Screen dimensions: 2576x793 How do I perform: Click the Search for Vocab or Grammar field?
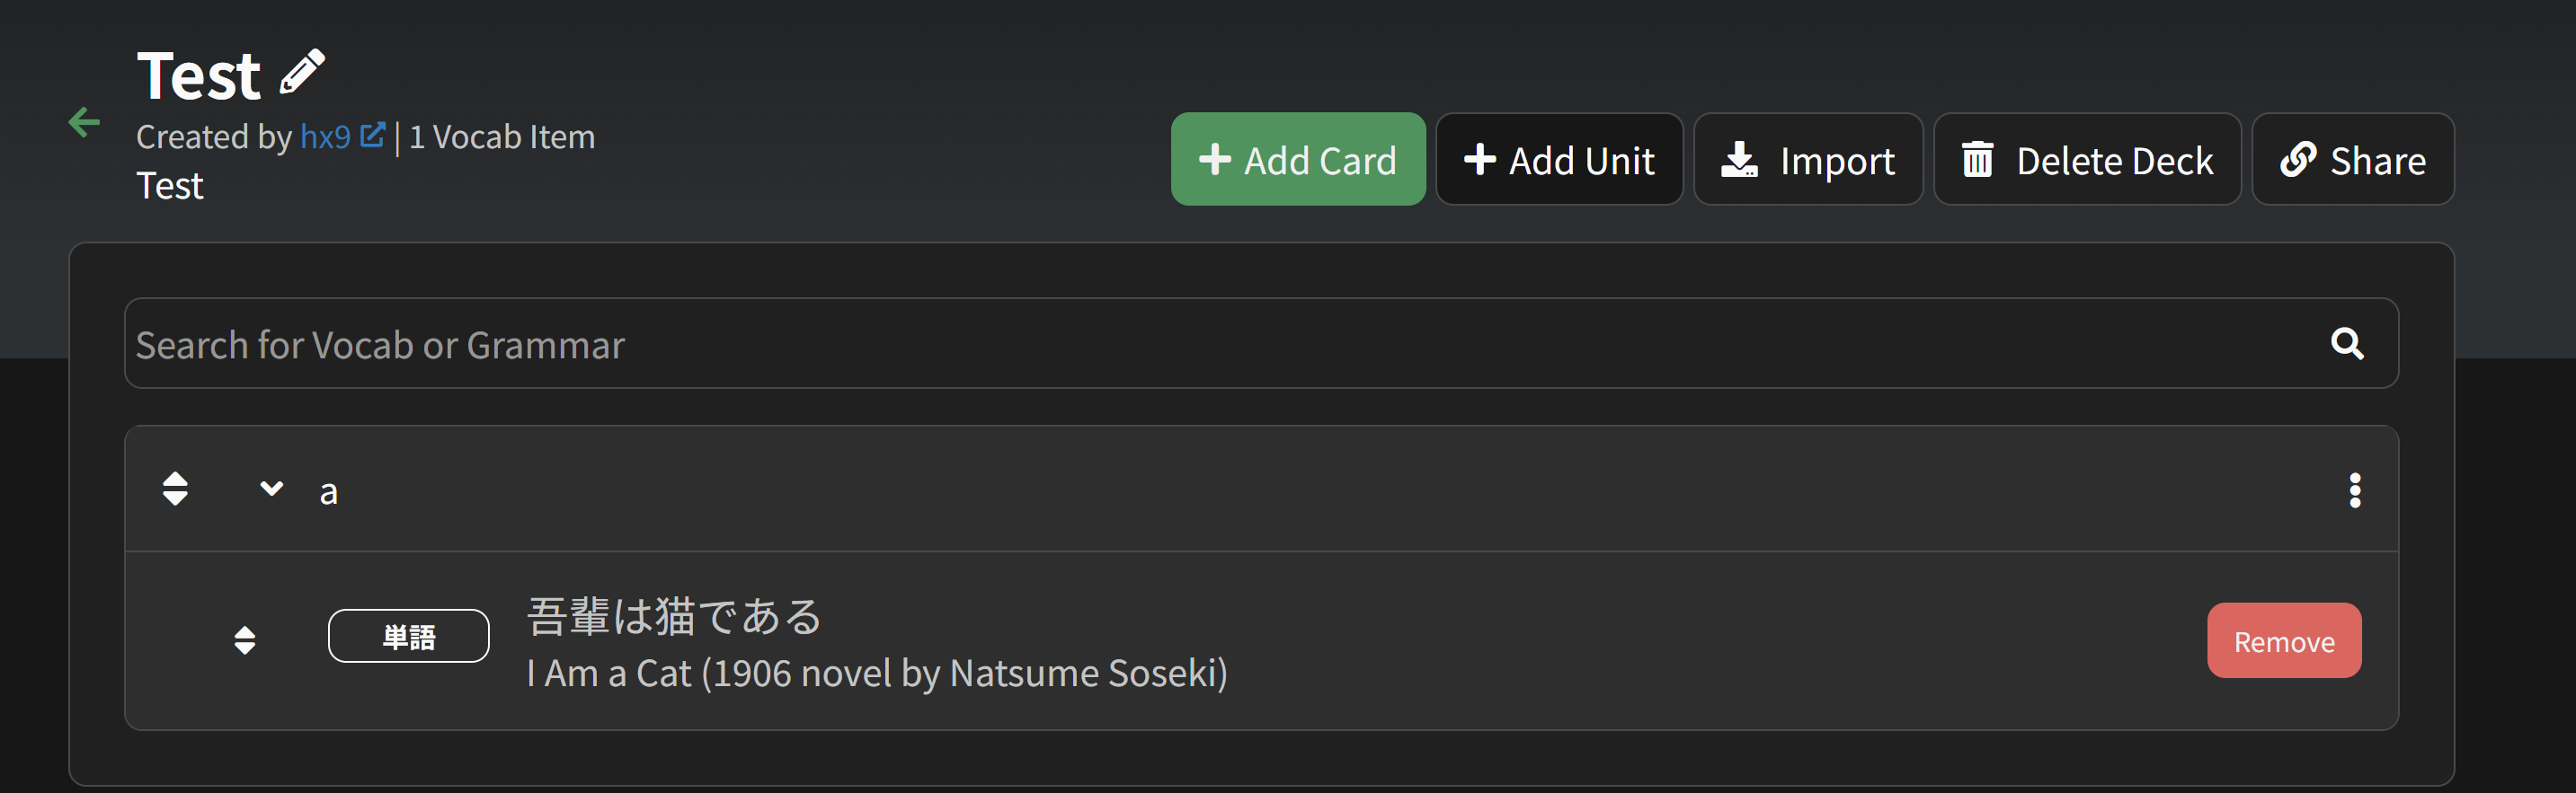pos(1200,344)
